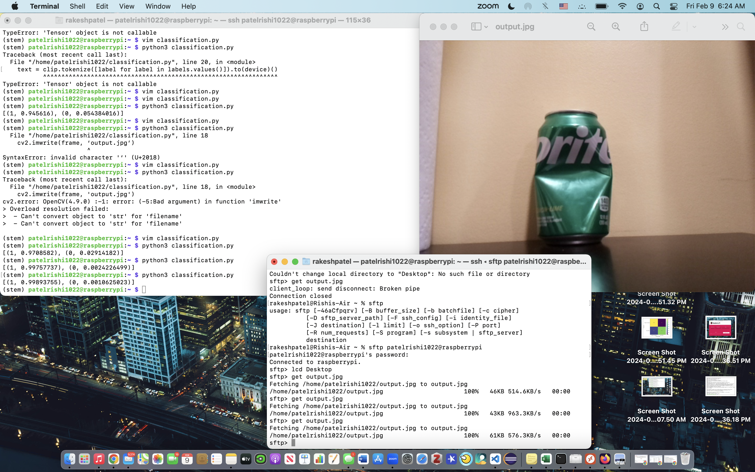Open System Preferences from the Dock

pos(407,459)
